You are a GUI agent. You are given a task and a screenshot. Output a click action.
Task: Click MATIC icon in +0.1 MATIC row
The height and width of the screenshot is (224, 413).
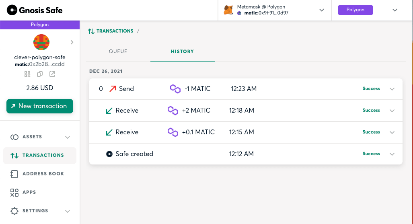tap(173, 132)
